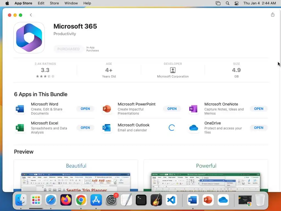The image size is (281, 211).
Task: Click the 4.9 GB size value
Action: 236,70
